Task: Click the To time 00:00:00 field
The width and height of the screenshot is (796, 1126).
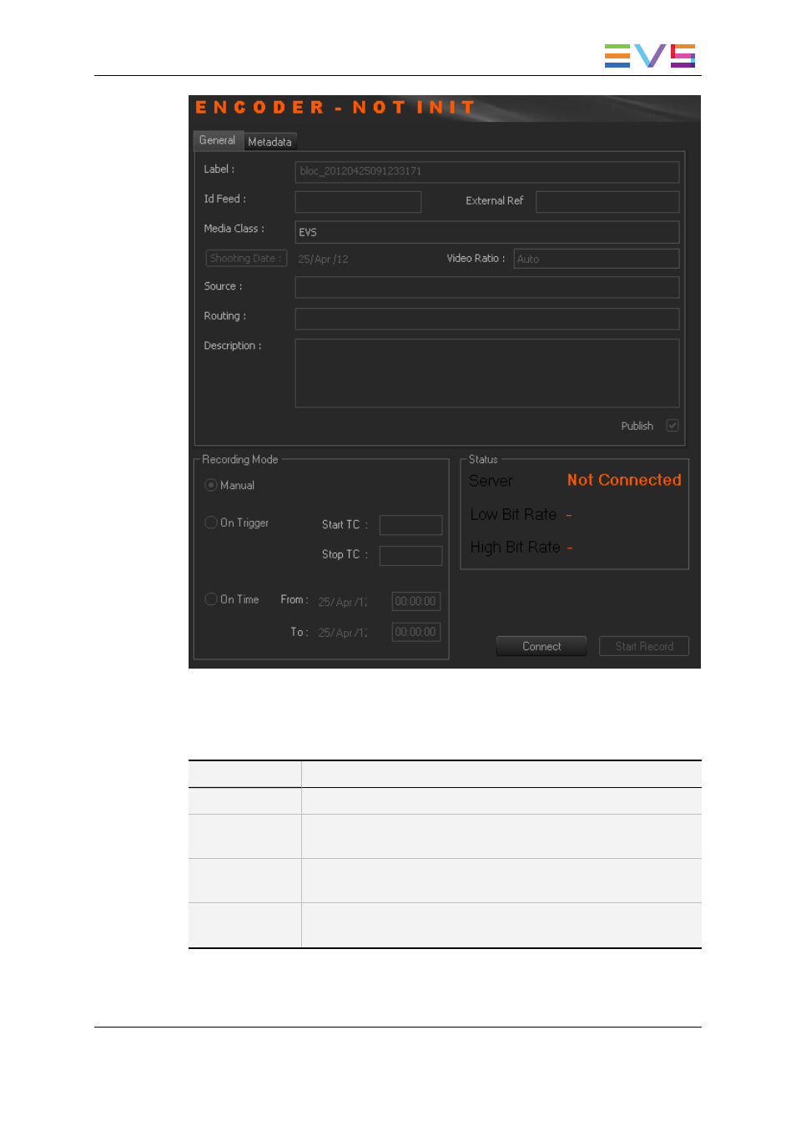Action: pos(416,633)
